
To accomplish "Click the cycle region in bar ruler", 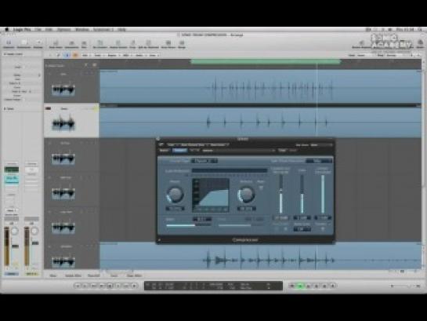I will 266,62.
